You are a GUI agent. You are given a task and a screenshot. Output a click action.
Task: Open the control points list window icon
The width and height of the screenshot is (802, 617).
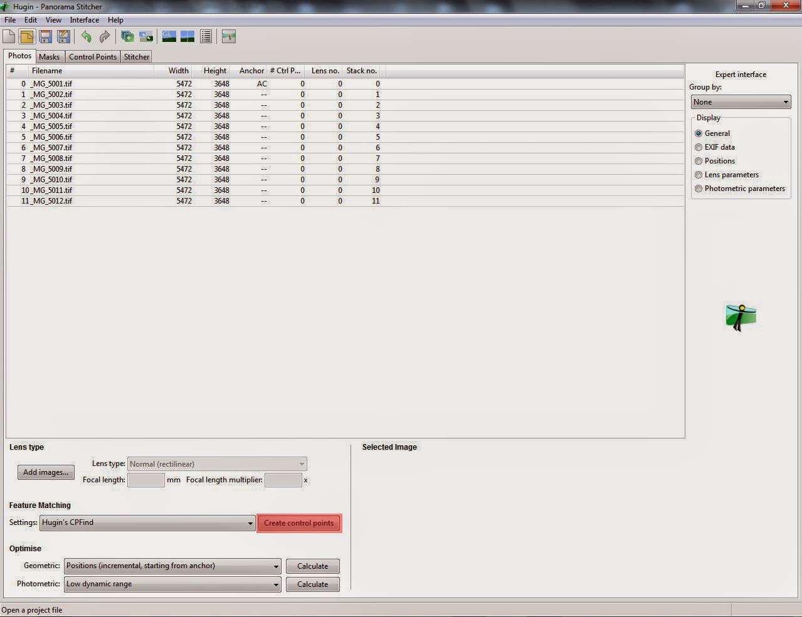tap(206, 36)
